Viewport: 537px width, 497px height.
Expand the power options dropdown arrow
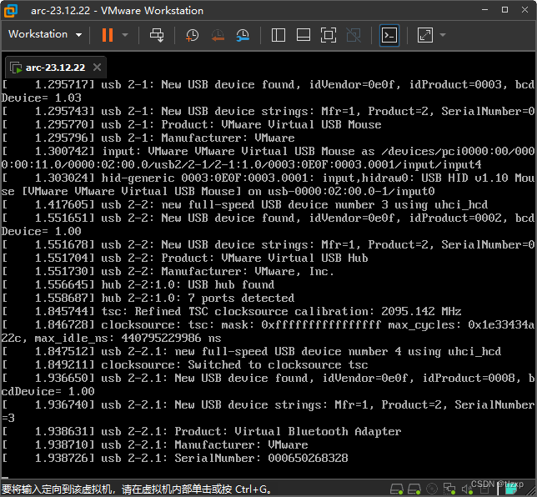[x=125, y=35]
